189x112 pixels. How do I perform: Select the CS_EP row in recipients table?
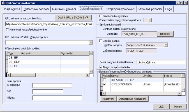pos(13,57)
